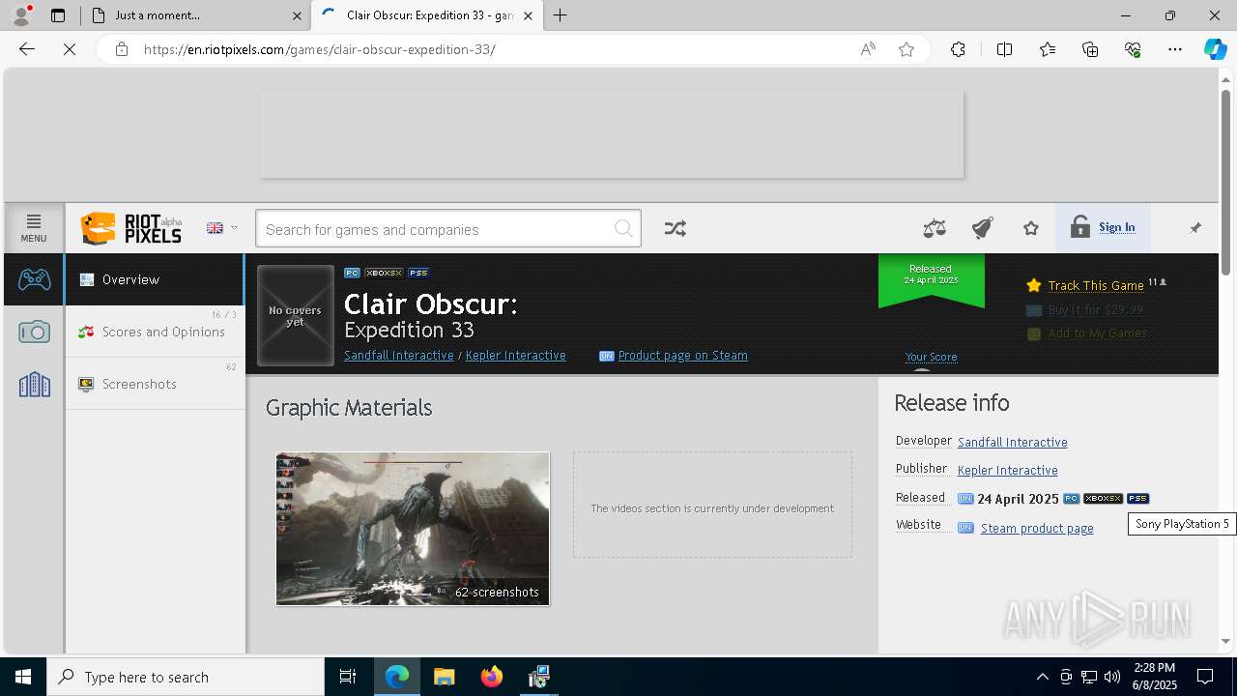Open a new browser tab

[561, 15]
